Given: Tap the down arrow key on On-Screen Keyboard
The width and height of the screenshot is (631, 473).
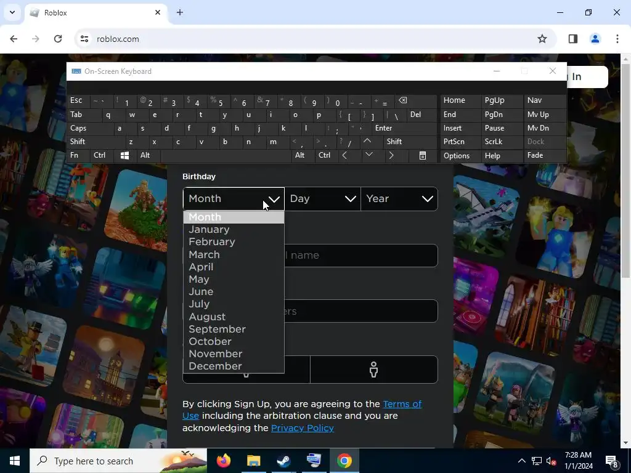Looking at the screenshot, I should tap(368, 155).
